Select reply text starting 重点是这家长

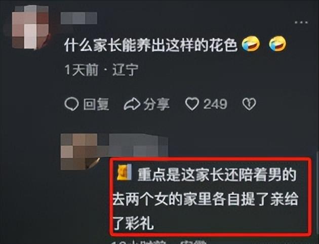point(206,198)
